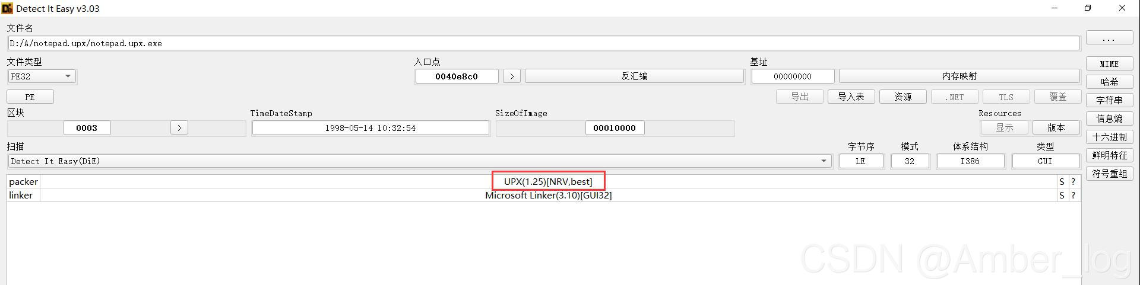
Task: Click the mode field showing 32
Action: (x=910, y=161)
